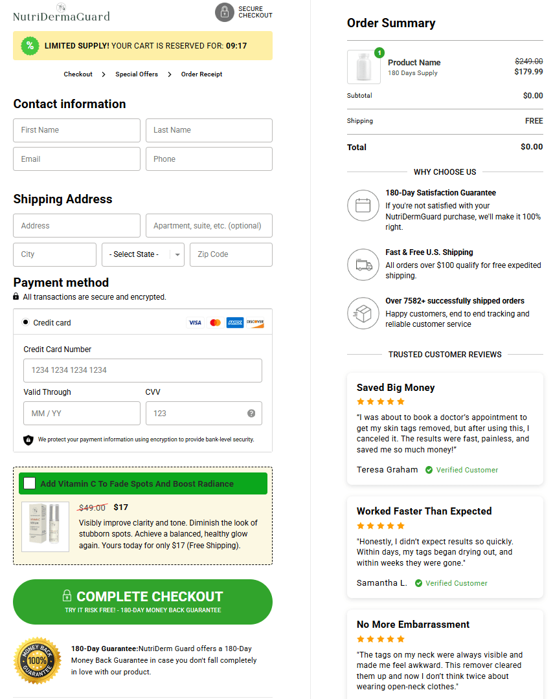Viewport: 553px width, 699px height.
Task: Click the Fast Shipping truck icon
Action: [x=363, y=265]
